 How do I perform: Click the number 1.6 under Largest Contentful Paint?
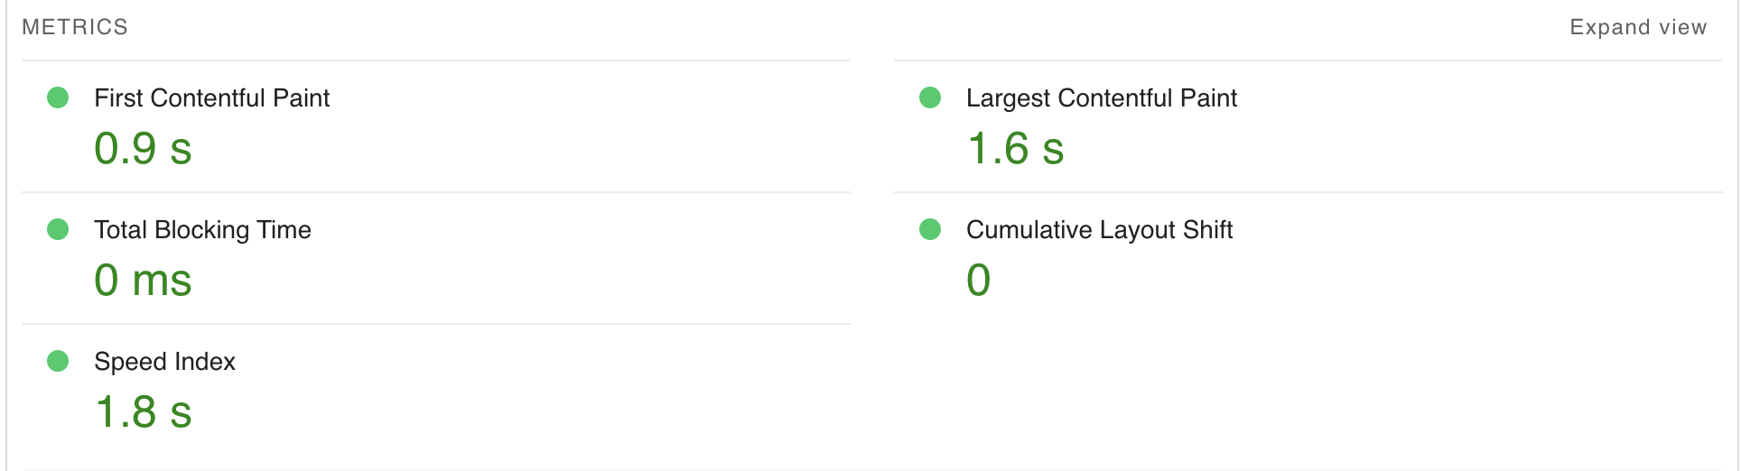pyautogui.click(x=998, y=148)
